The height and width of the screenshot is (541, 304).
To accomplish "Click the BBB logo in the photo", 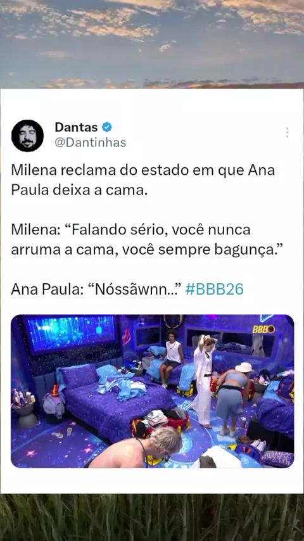I will (263, 329).
